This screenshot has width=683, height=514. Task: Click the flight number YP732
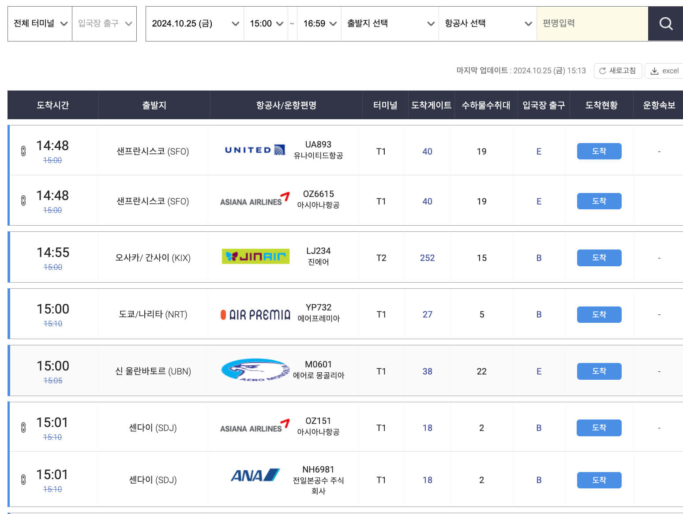click(x=319, y=307)
